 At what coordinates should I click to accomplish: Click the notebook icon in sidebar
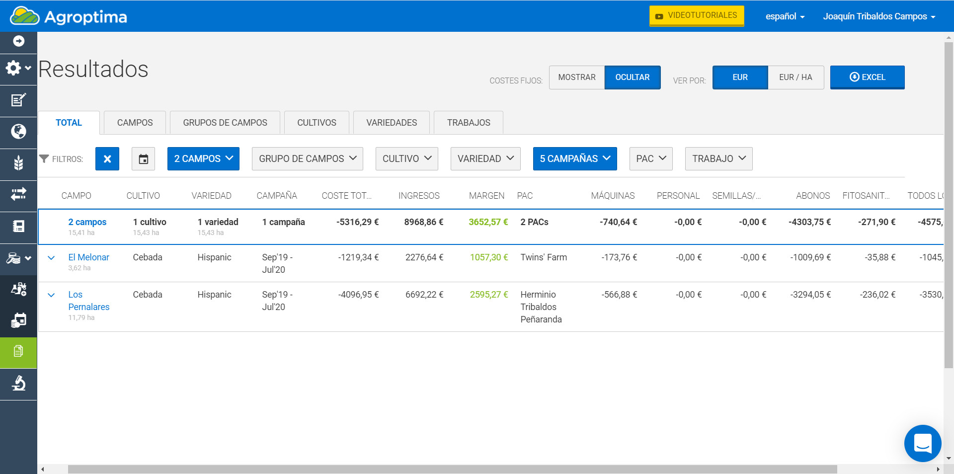(18, 227)
